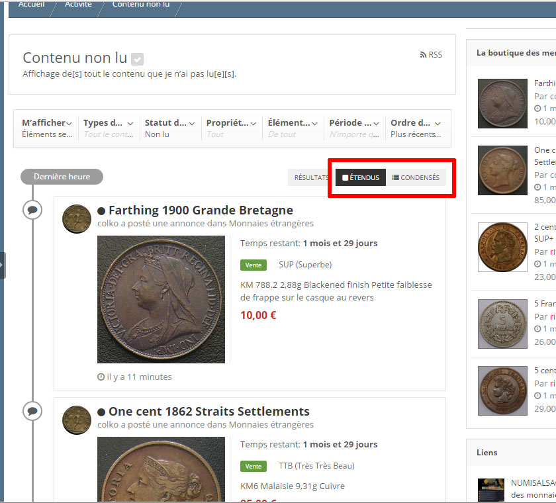Click the 'SUP (Superbe)' grade text
The height and width of the screenshot is (503, 556).
pyautogui.click(x=305, y=265)
